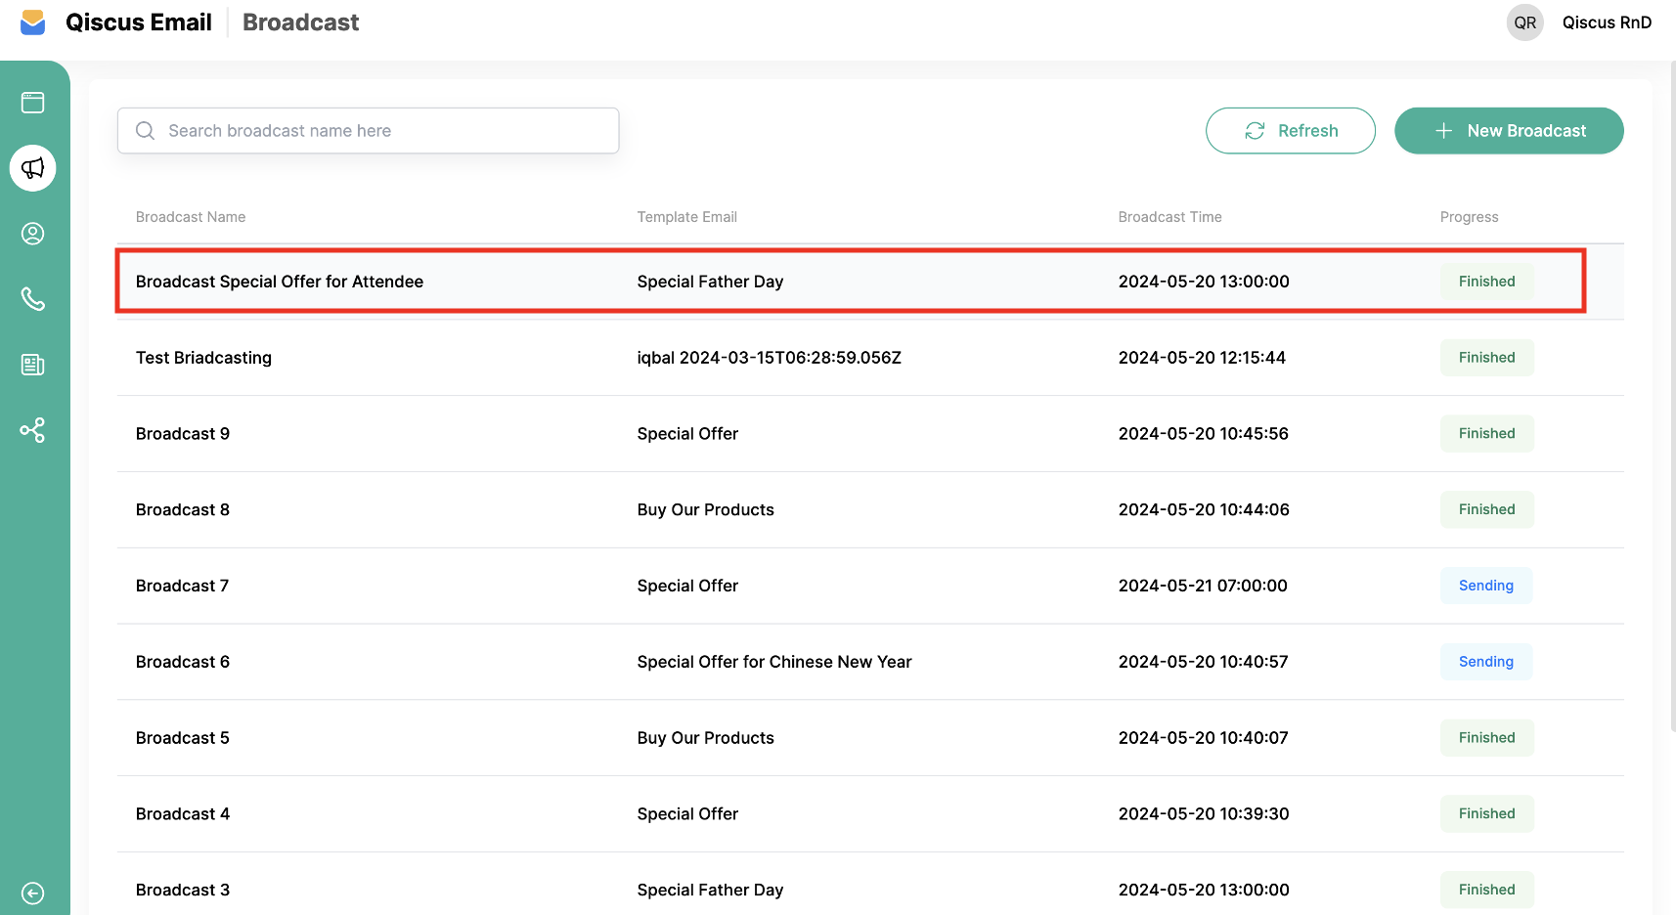The height and width of the screenshot is (915, 1676).
Task: Open Broadcast Special Offer for Attendee row
Action: [280, 282]
